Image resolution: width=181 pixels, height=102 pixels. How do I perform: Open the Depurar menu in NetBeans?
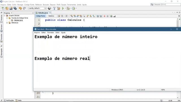tap(53, 5)
